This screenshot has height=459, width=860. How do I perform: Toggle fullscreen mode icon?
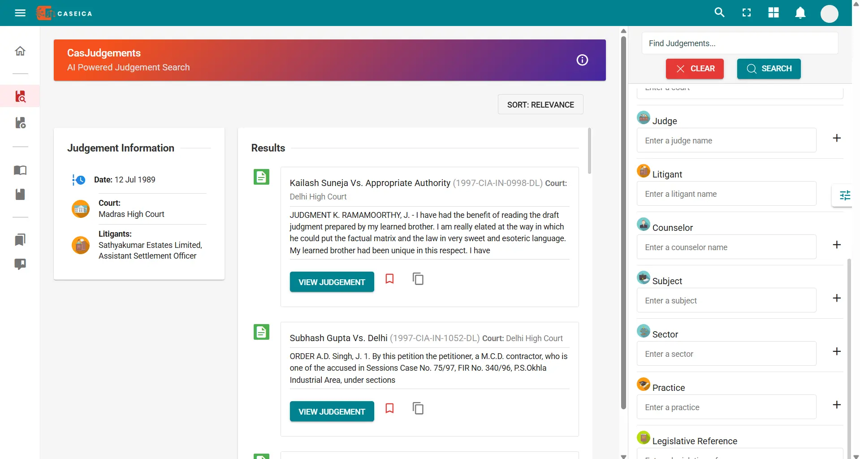pyautogui.click(x=747, y=13)
